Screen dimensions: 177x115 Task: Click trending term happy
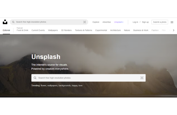click(75, 85)
